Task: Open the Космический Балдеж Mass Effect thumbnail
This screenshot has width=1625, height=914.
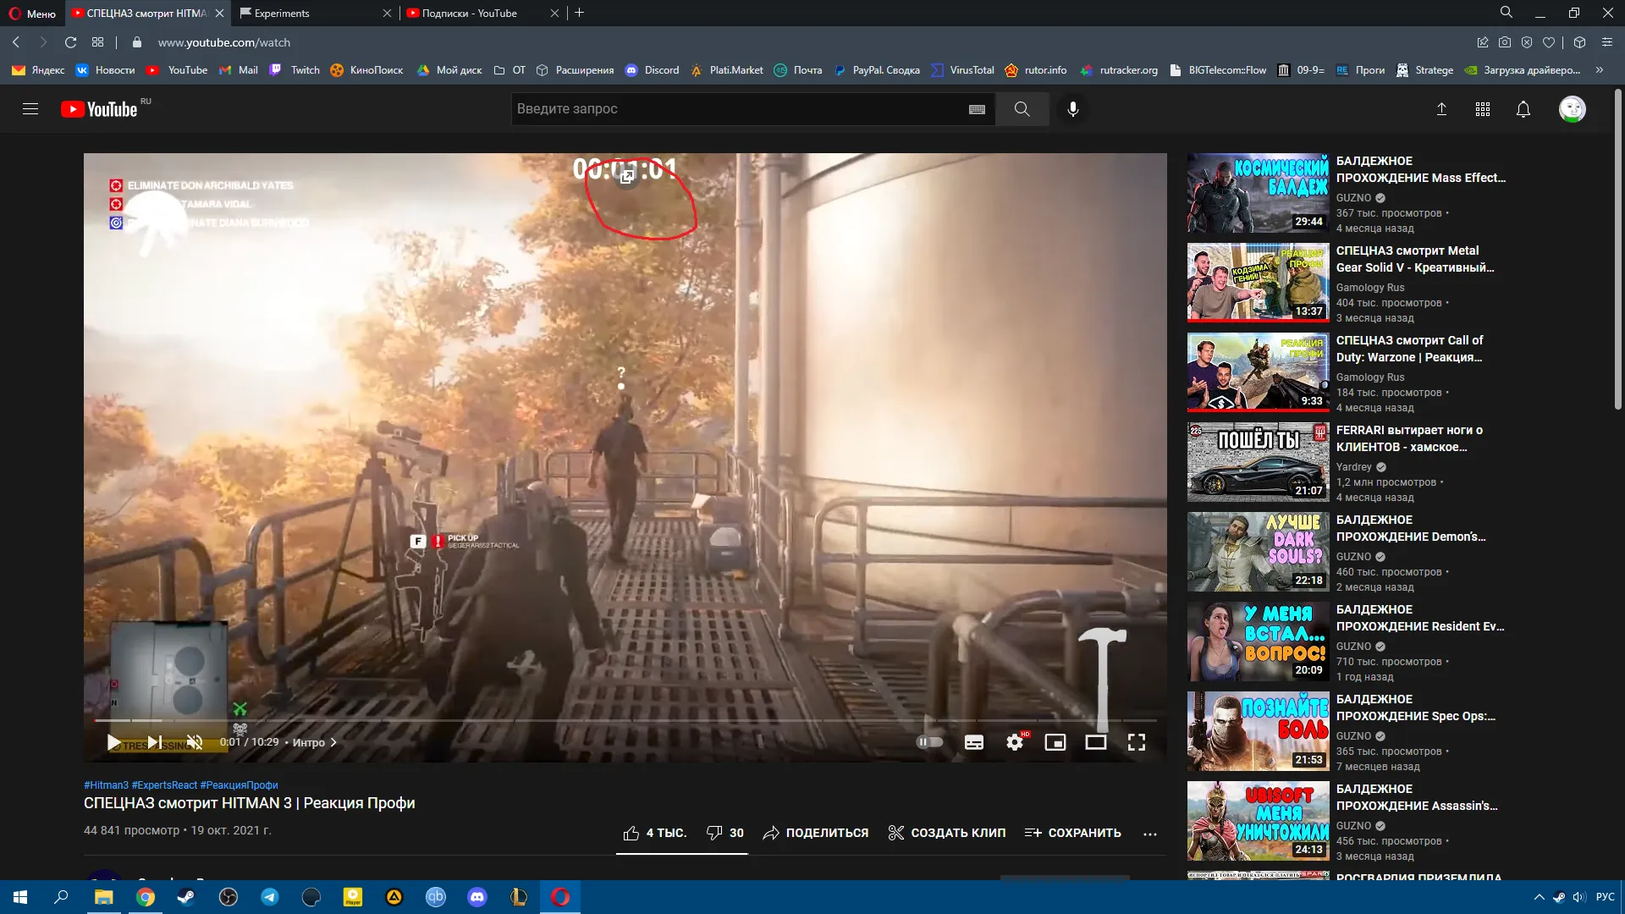Action: (1258, 193)
